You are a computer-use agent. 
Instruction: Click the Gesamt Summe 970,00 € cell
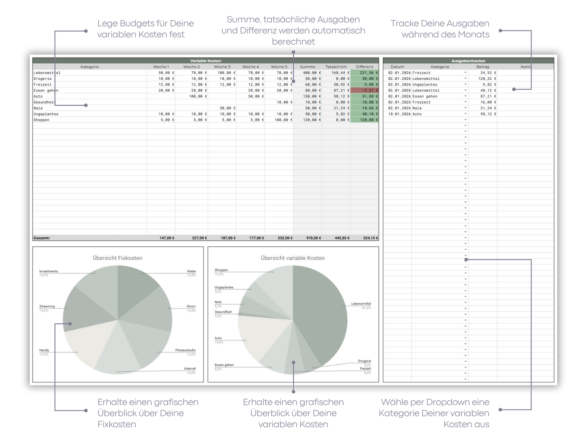308,238
